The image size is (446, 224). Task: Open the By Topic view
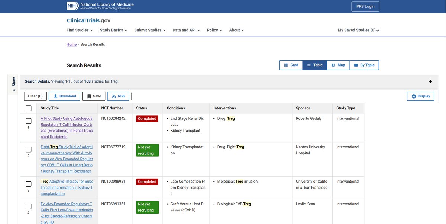coord(364,65)
